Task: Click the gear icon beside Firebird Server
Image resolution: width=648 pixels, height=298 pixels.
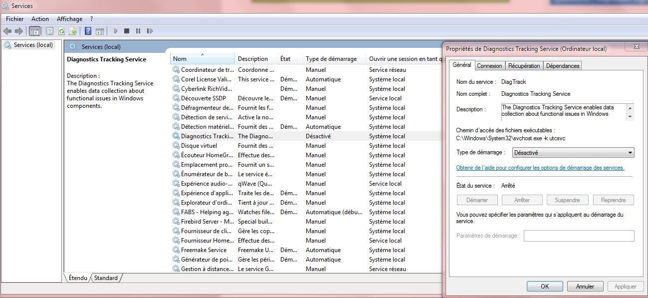Action: [176, 222]
